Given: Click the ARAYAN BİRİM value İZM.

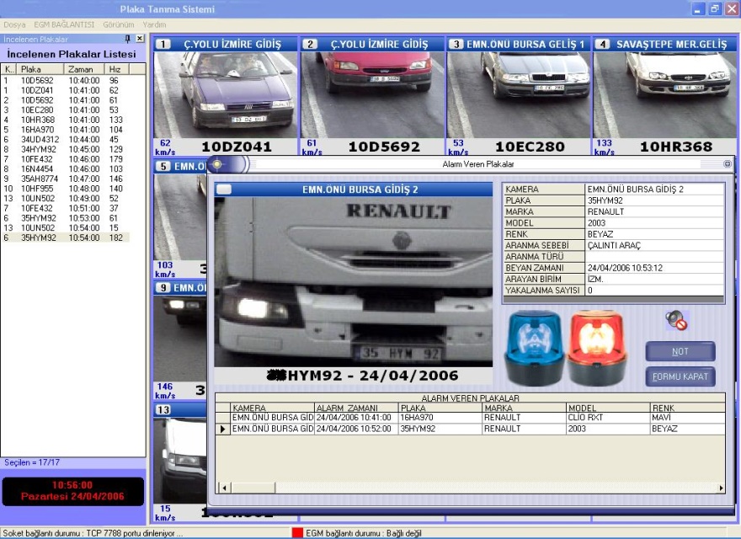Looking at the screenshot, I should pyautogui.click(x=654, y=279).
